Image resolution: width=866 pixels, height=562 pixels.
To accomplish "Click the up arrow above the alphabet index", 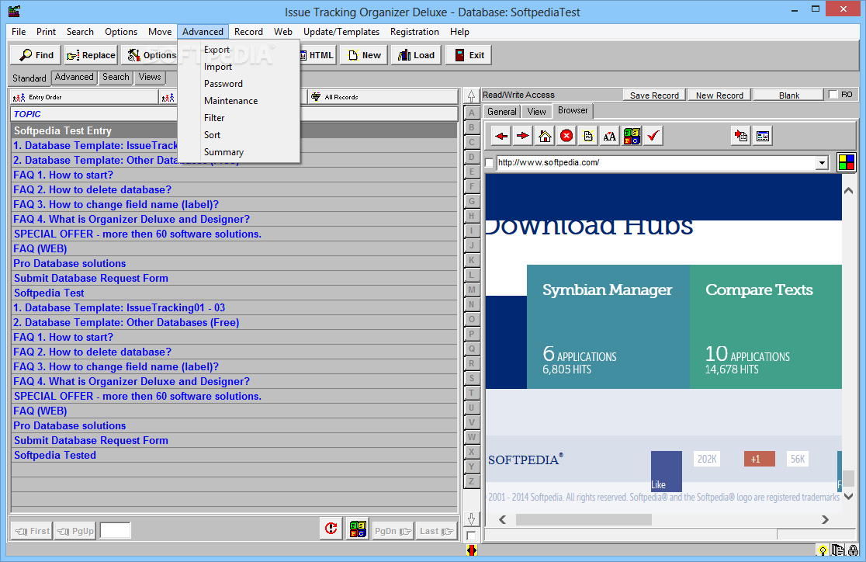I will pos(471,96).
